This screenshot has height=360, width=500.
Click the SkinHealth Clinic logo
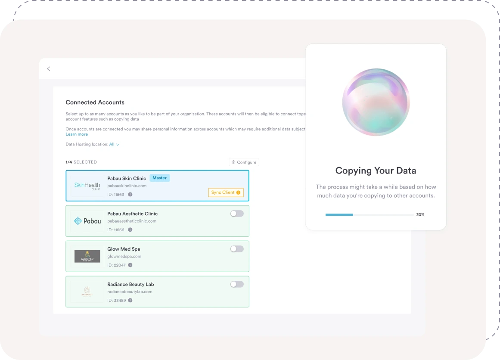87,186
